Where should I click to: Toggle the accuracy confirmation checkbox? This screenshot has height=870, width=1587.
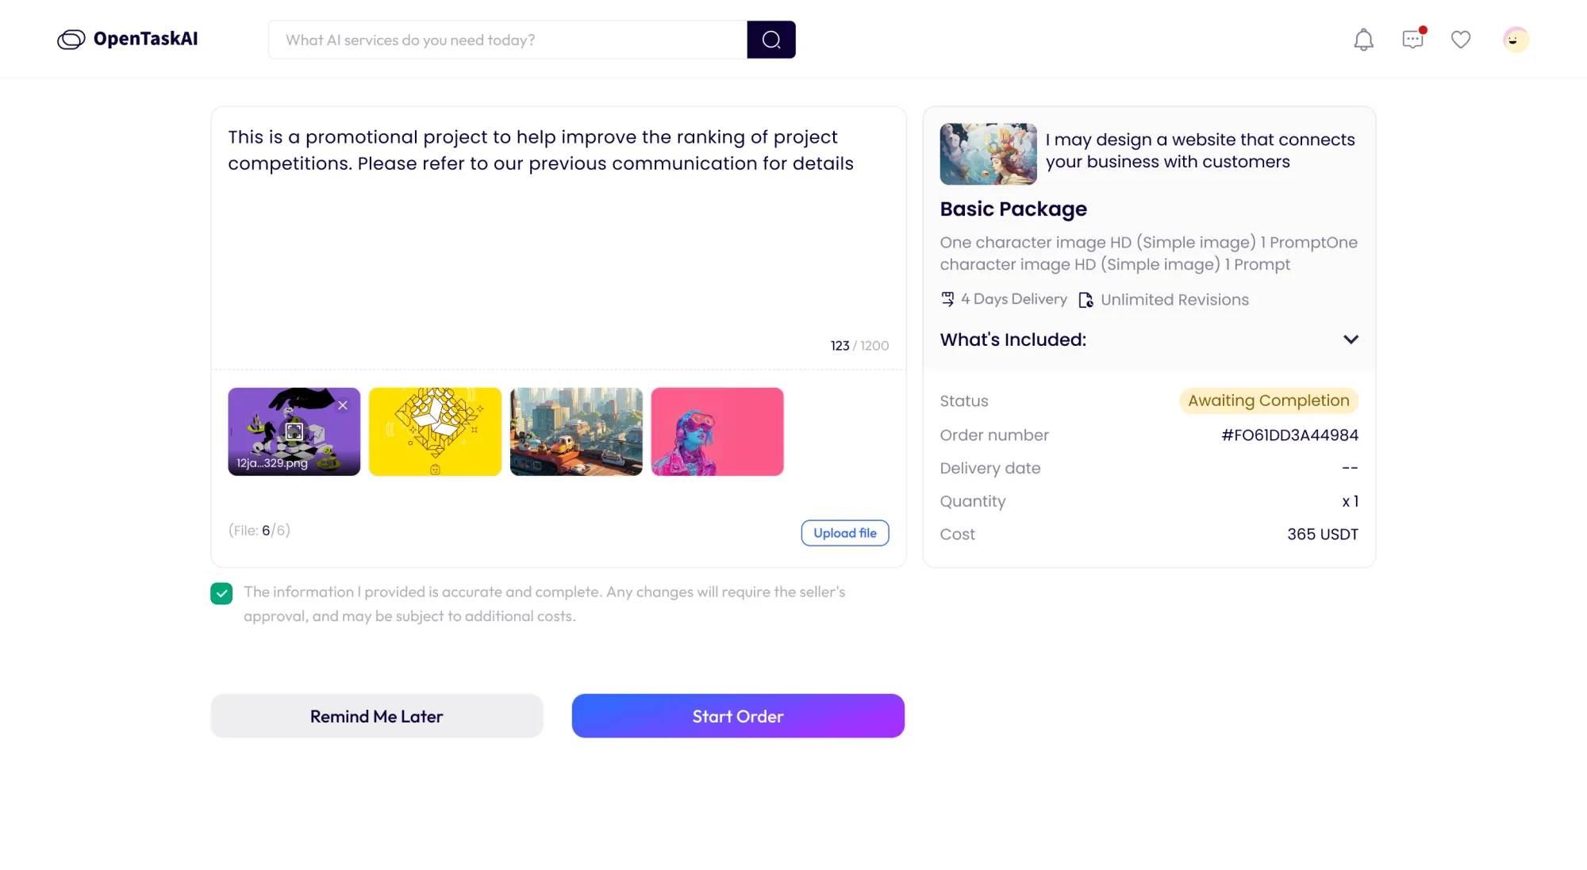pyautogui.click(x=221, y=593)
